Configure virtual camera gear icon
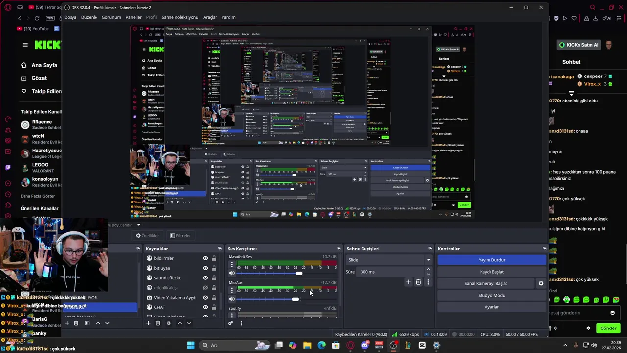 (541, 283)
